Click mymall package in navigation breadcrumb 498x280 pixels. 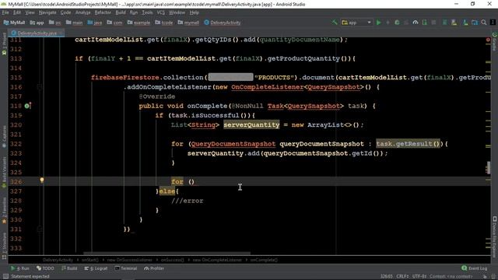pos(188,23)
